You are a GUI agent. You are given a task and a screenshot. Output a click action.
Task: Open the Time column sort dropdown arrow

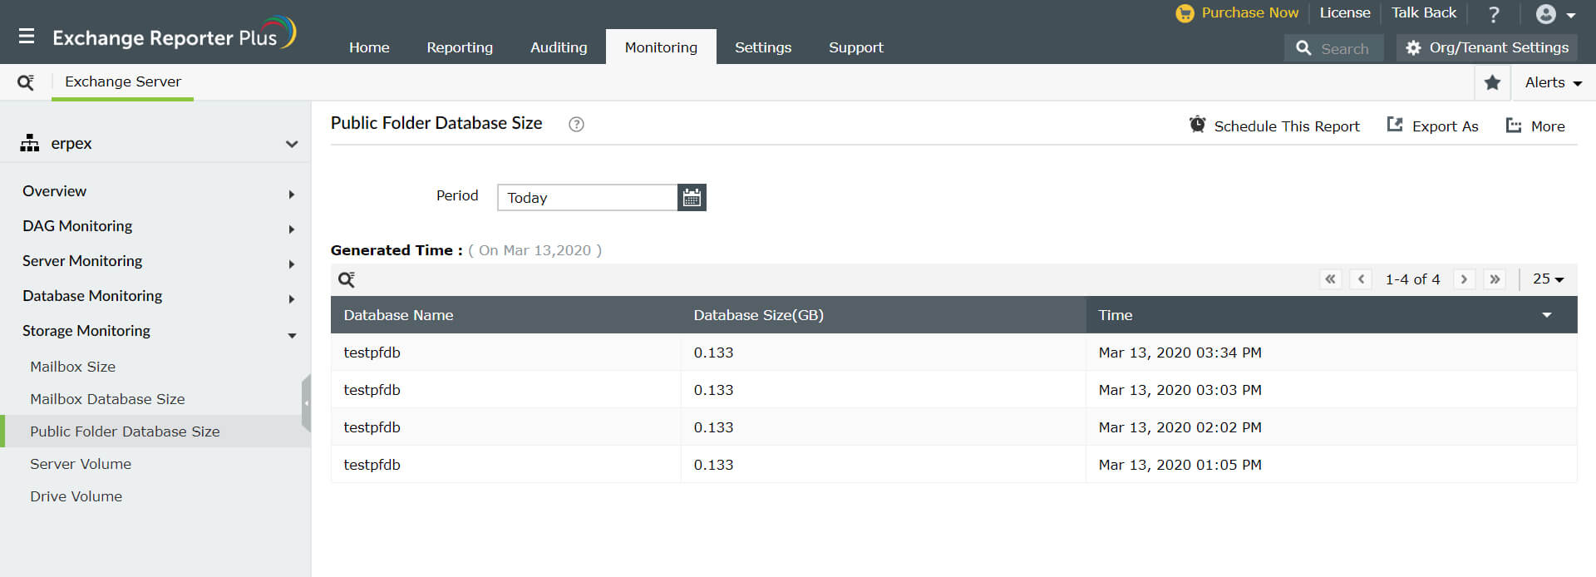point(1547,315)
